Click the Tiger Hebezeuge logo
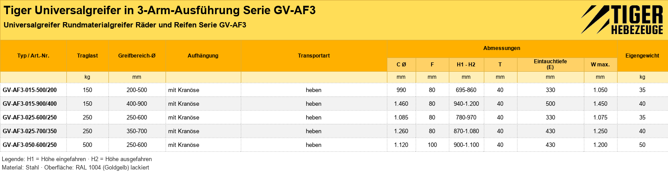 coord(622,20)
